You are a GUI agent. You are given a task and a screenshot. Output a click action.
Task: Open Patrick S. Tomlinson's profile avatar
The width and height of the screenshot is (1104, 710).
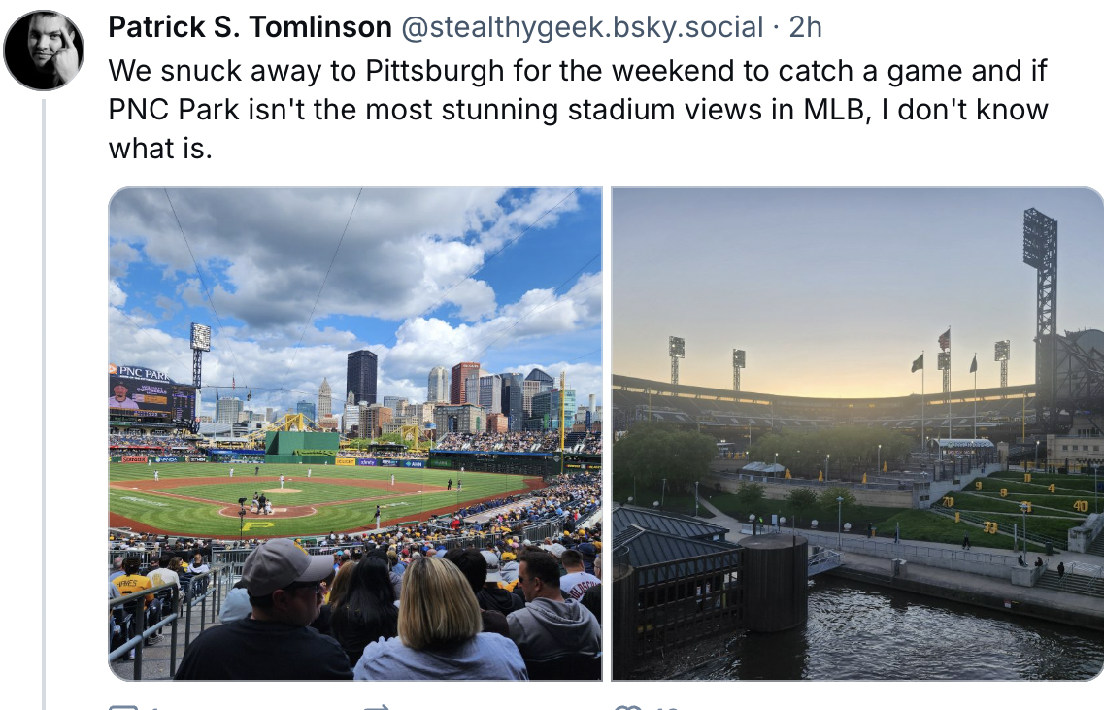44,50
